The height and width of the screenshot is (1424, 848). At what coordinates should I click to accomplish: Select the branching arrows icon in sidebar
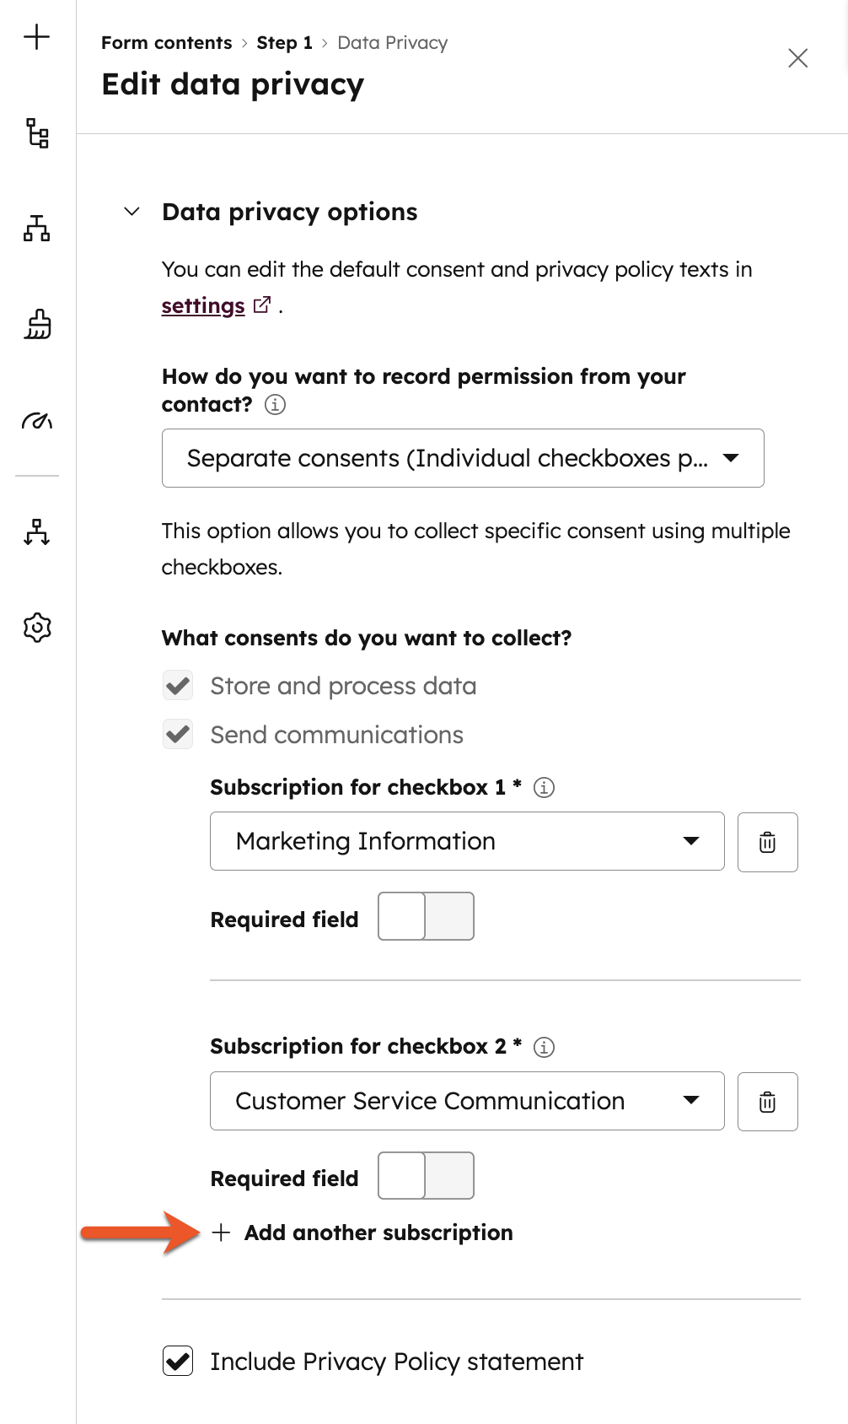[x=37, y=533]
